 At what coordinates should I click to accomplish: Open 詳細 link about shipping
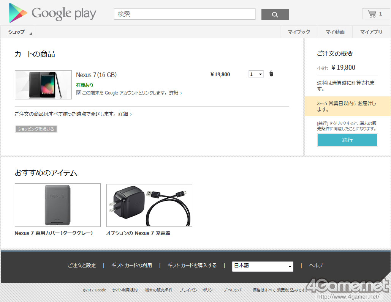125,114
